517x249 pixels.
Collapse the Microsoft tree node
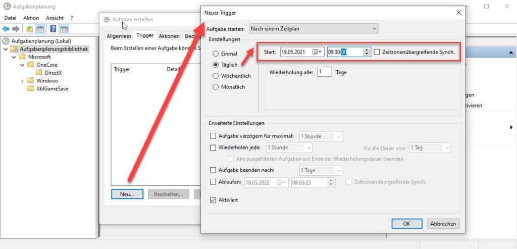pyautogui.click(x=14, y=57)
